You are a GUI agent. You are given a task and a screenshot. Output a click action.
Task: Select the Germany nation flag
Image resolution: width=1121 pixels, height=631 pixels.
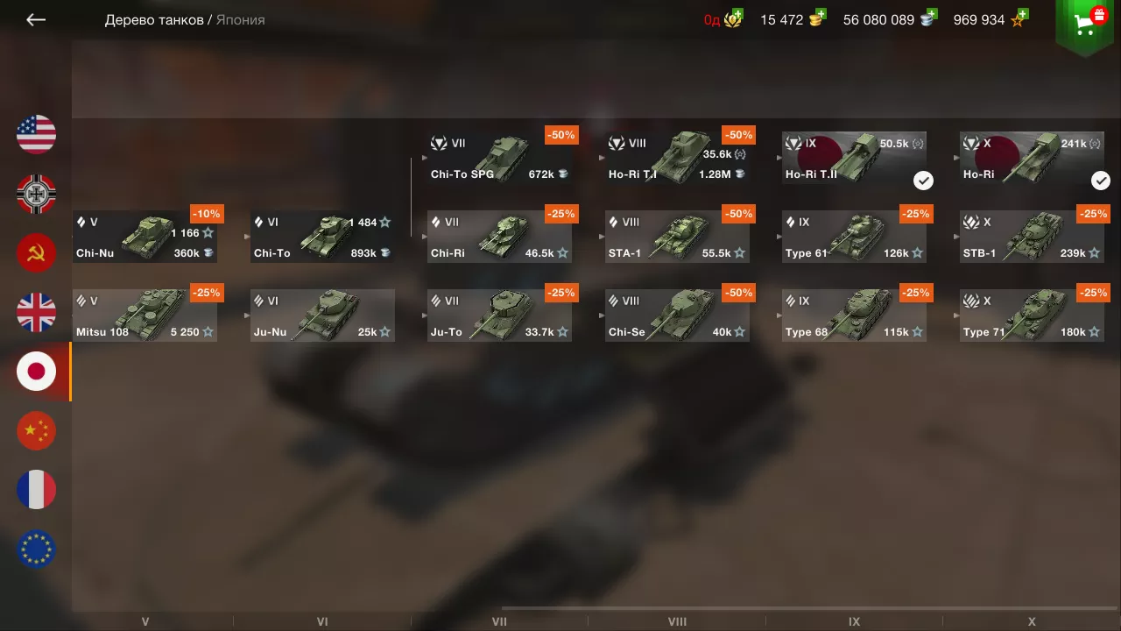click(36, 194)
